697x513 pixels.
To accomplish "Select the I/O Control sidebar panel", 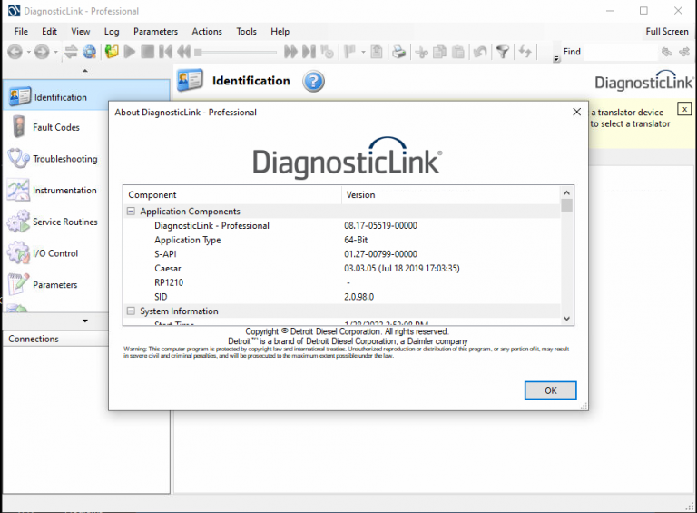I will point(56,253).
